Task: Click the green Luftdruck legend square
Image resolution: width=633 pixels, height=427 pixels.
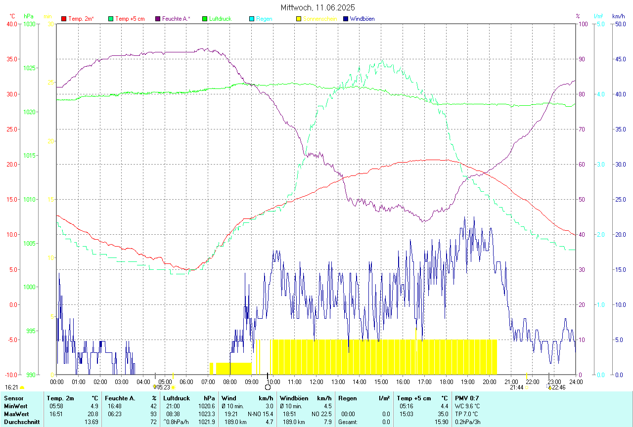Action: (x=205, y=19)
